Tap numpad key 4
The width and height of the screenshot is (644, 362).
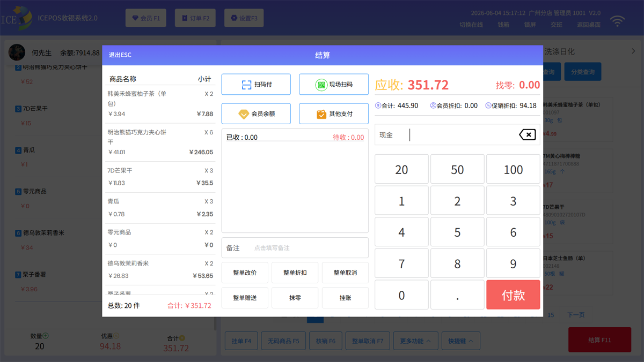[x=401, y=232]
